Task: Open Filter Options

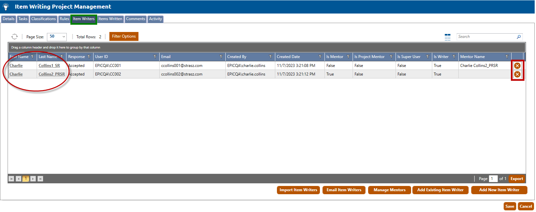Action: [124, 36]
